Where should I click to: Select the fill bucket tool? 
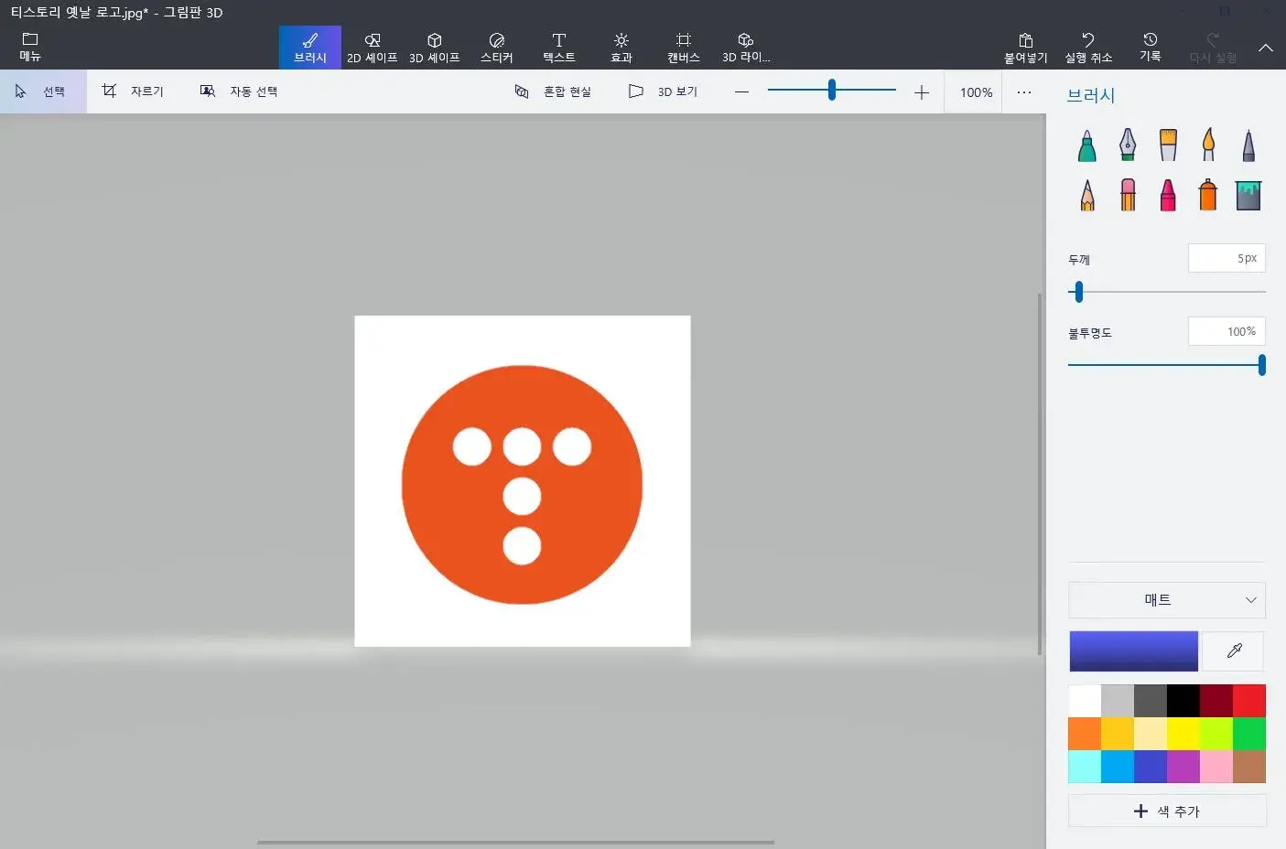click(x=1248, y=194)
